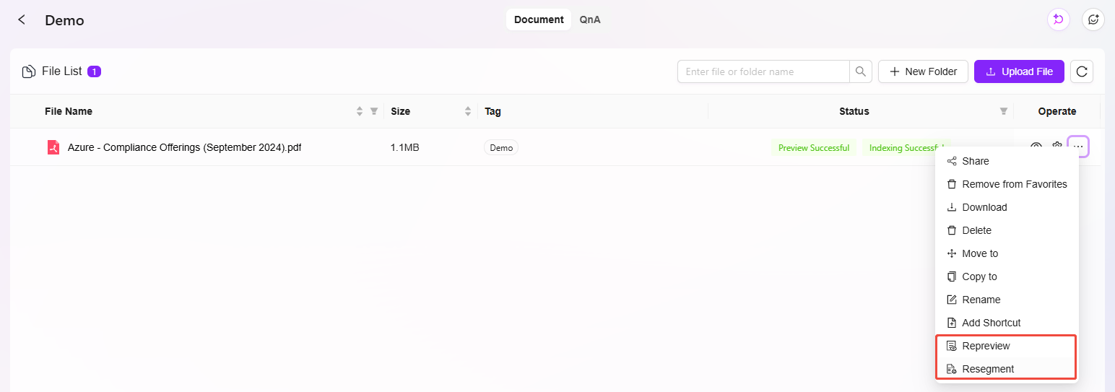This screenshot has height=392, width=1115.
Task: Click the Upload File button
Action: click(1018, 71)
